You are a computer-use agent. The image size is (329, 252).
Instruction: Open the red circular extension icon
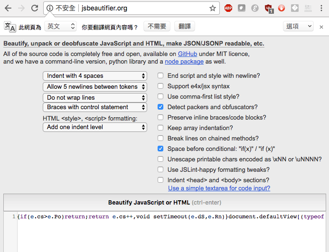(x=282, y=8)
